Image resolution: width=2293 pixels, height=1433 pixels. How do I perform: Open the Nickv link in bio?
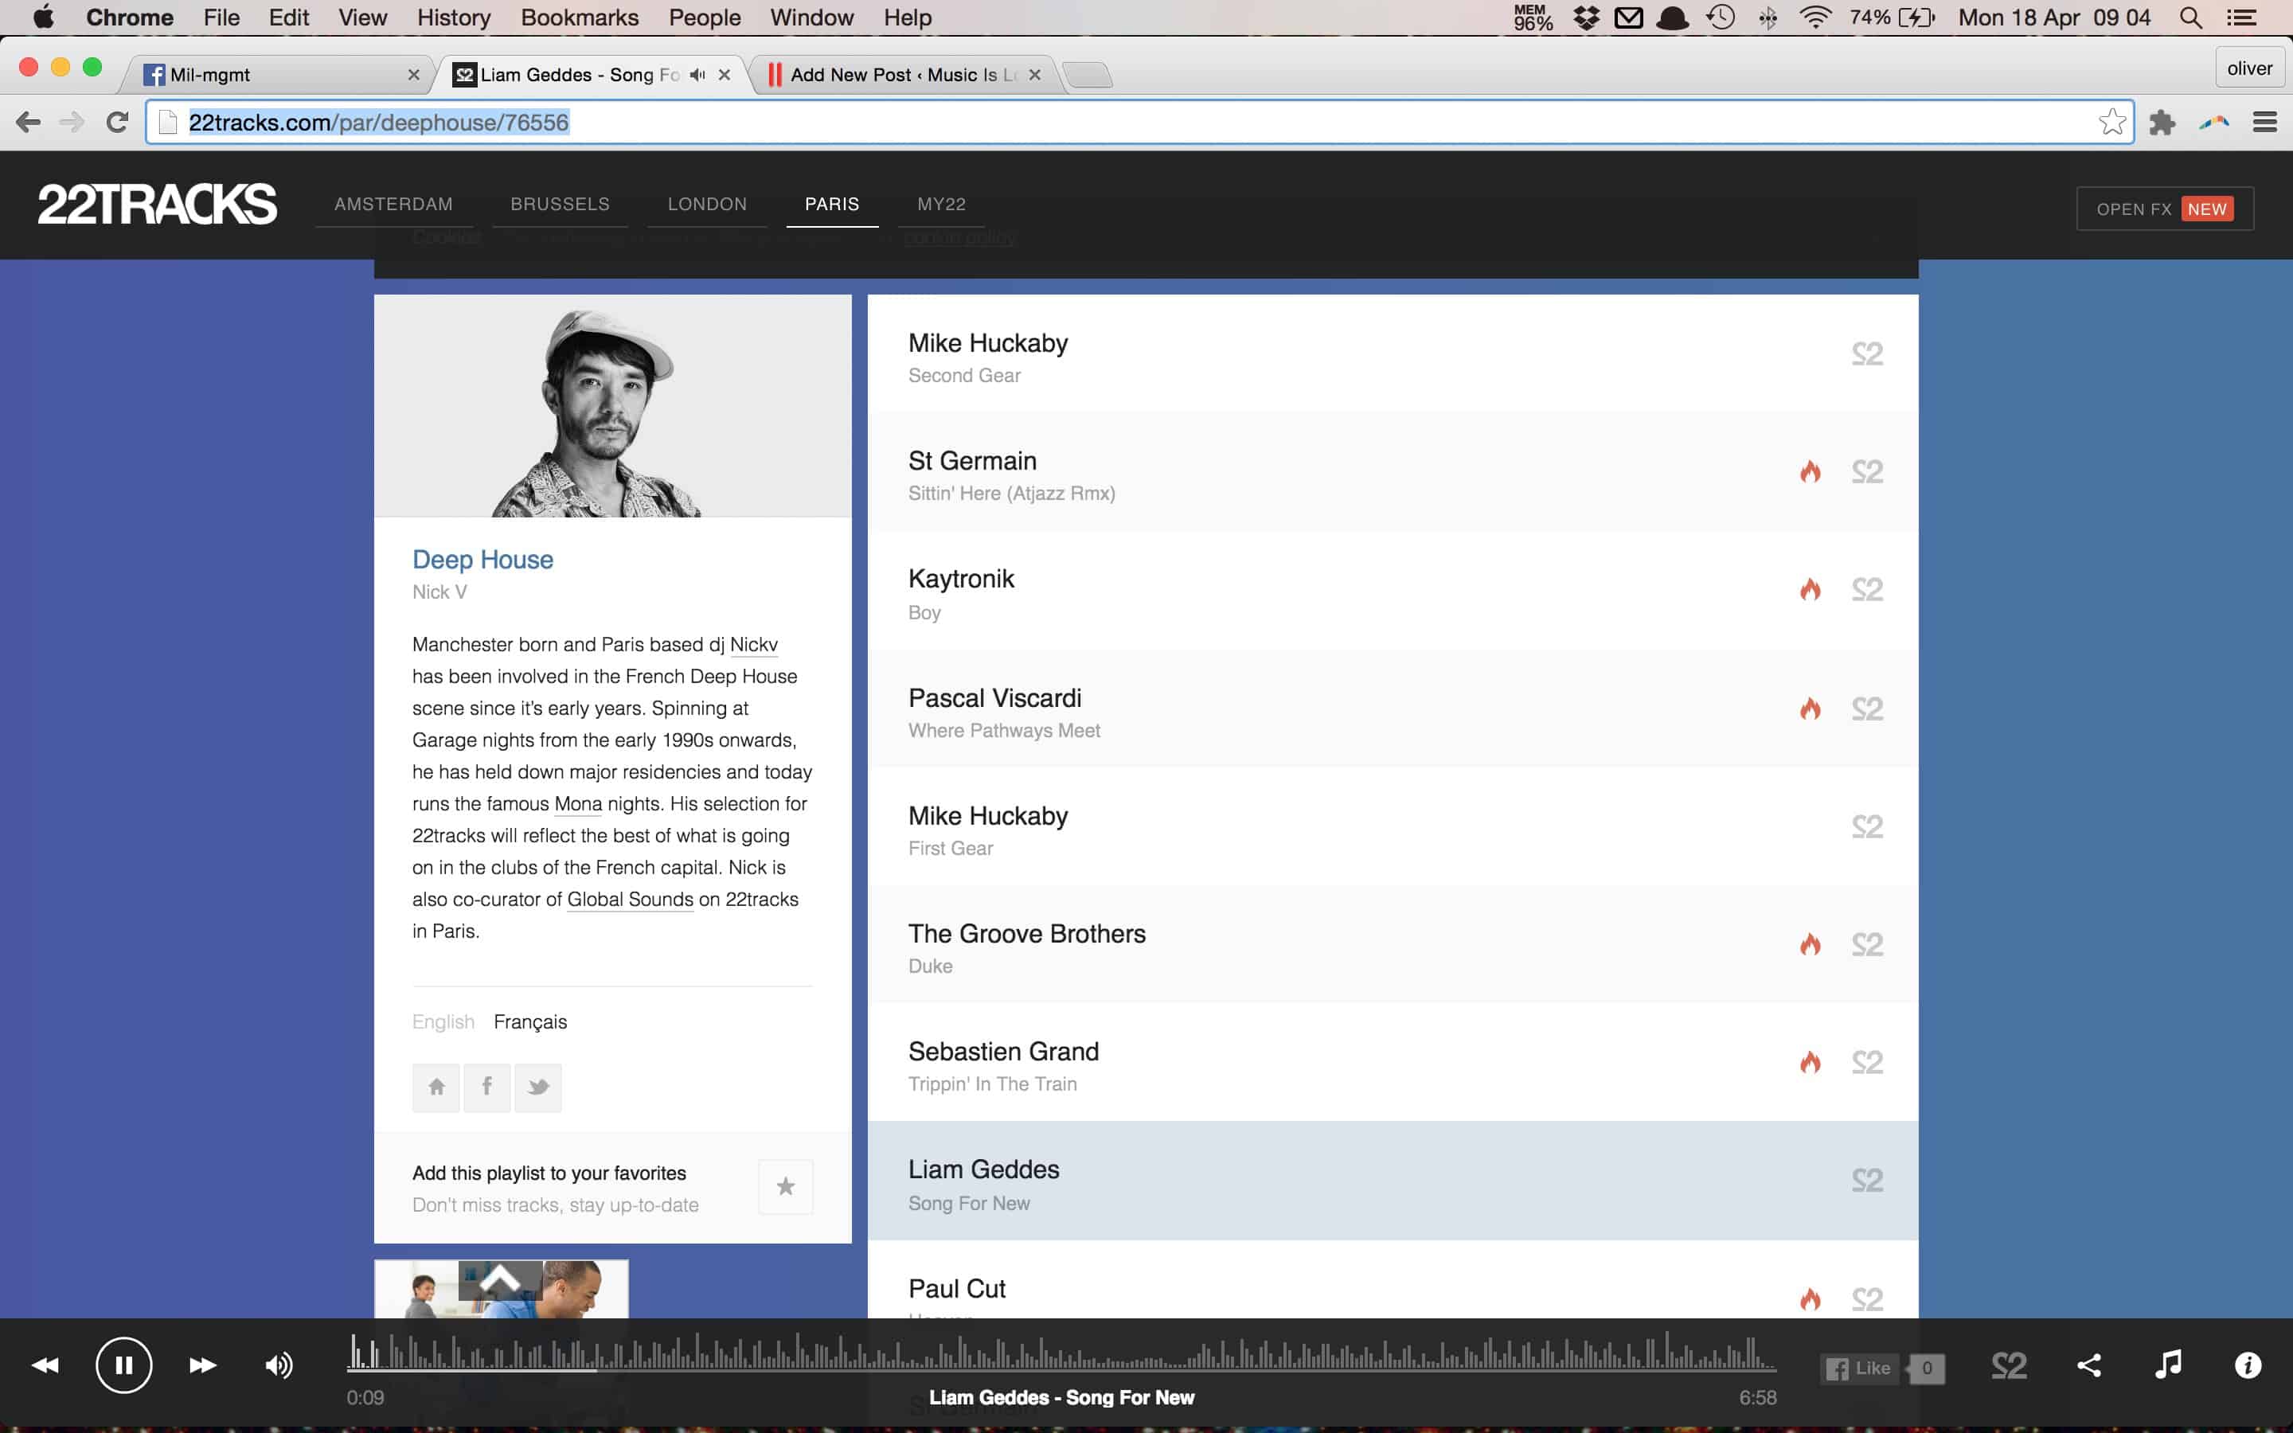click(x=753, y=645)
